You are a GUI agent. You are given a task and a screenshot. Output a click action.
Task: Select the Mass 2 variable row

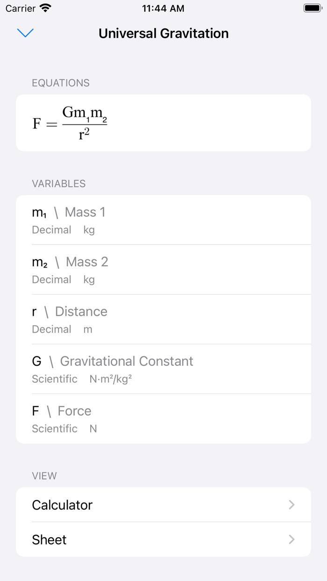click(163, 269)
